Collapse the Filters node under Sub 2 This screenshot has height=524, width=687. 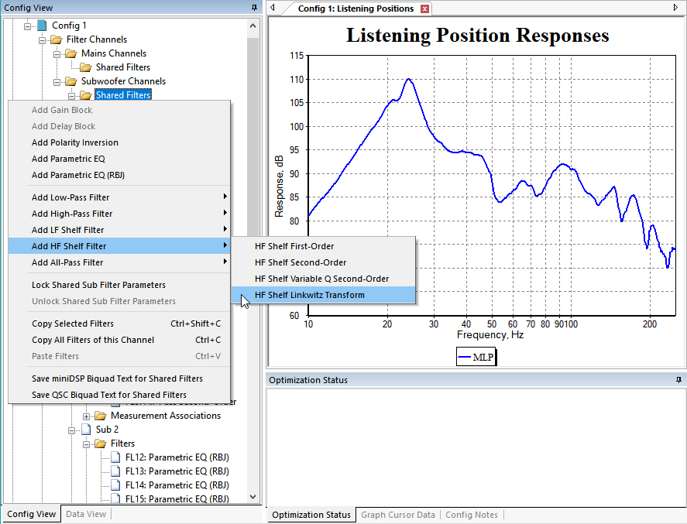point(86,444)
